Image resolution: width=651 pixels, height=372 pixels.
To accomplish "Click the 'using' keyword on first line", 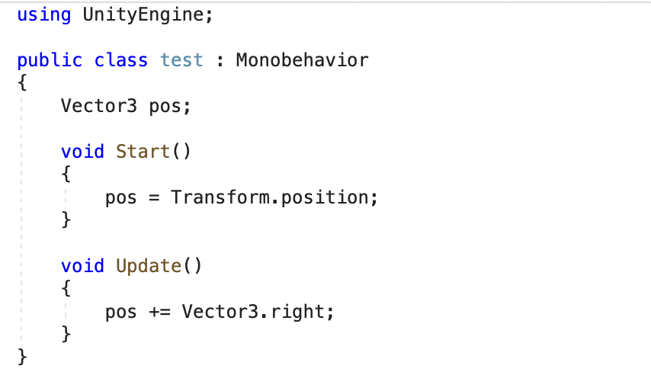I will point(44,15).
